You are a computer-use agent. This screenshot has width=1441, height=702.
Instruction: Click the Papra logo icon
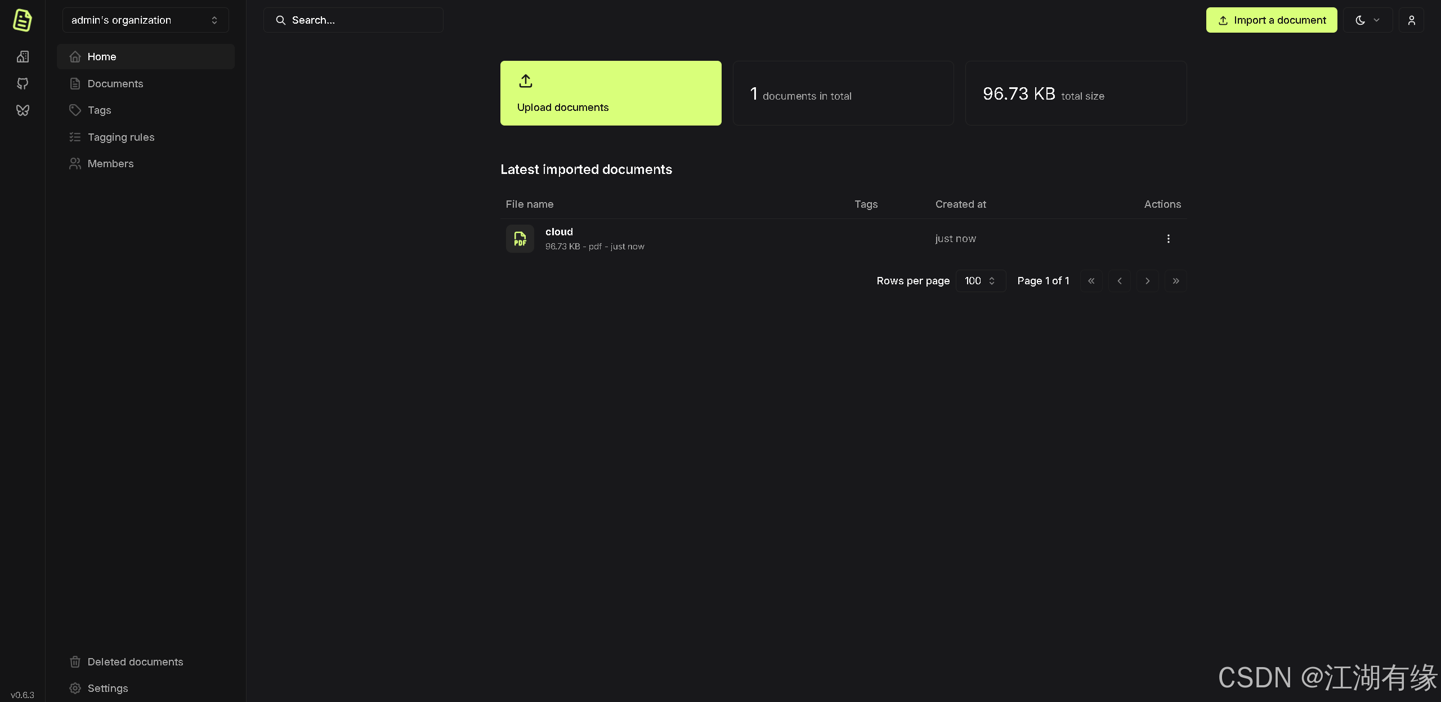[x=23, y=20]
